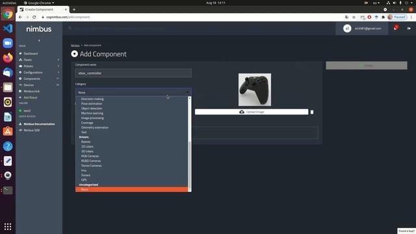Image resolution: width=416 pixels, height=234 pixels.
Task: Open Zoom from the dock
Action: [8, 43]
